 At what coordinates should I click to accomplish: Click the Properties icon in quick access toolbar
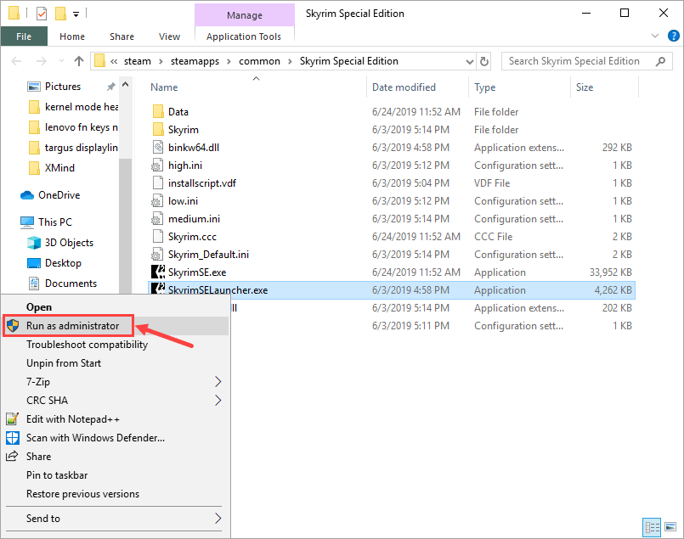point(41,14)
